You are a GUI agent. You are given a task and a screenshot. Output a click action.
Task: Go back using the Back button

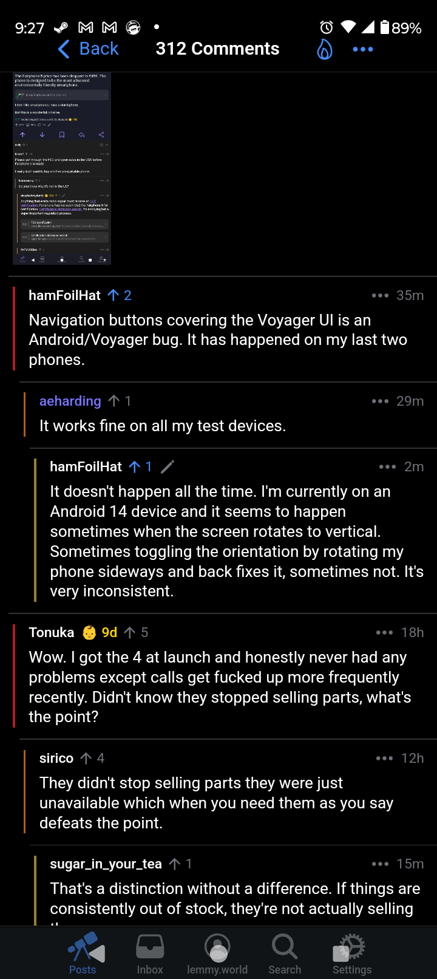click(x=89, y=49)
